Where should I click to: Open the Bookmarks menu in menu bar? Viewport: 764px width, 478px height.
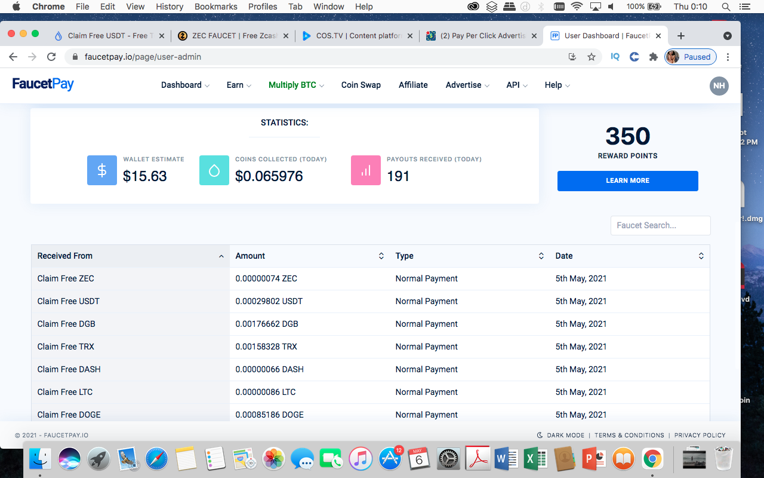216,7
